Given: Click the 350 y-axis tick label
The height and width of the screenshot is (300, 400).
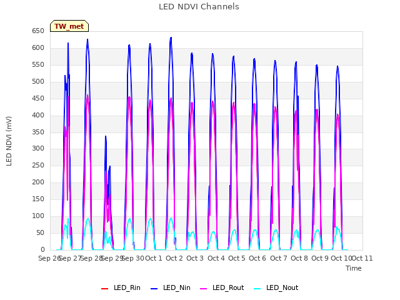Looking at the screenshot, I should 38,132.
